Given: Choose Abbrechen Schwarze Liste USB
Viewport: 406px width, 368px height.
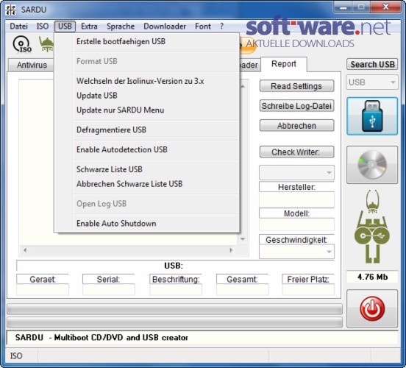Looking at the screenshot, I should pyautogui.click(x=147, y=184).
